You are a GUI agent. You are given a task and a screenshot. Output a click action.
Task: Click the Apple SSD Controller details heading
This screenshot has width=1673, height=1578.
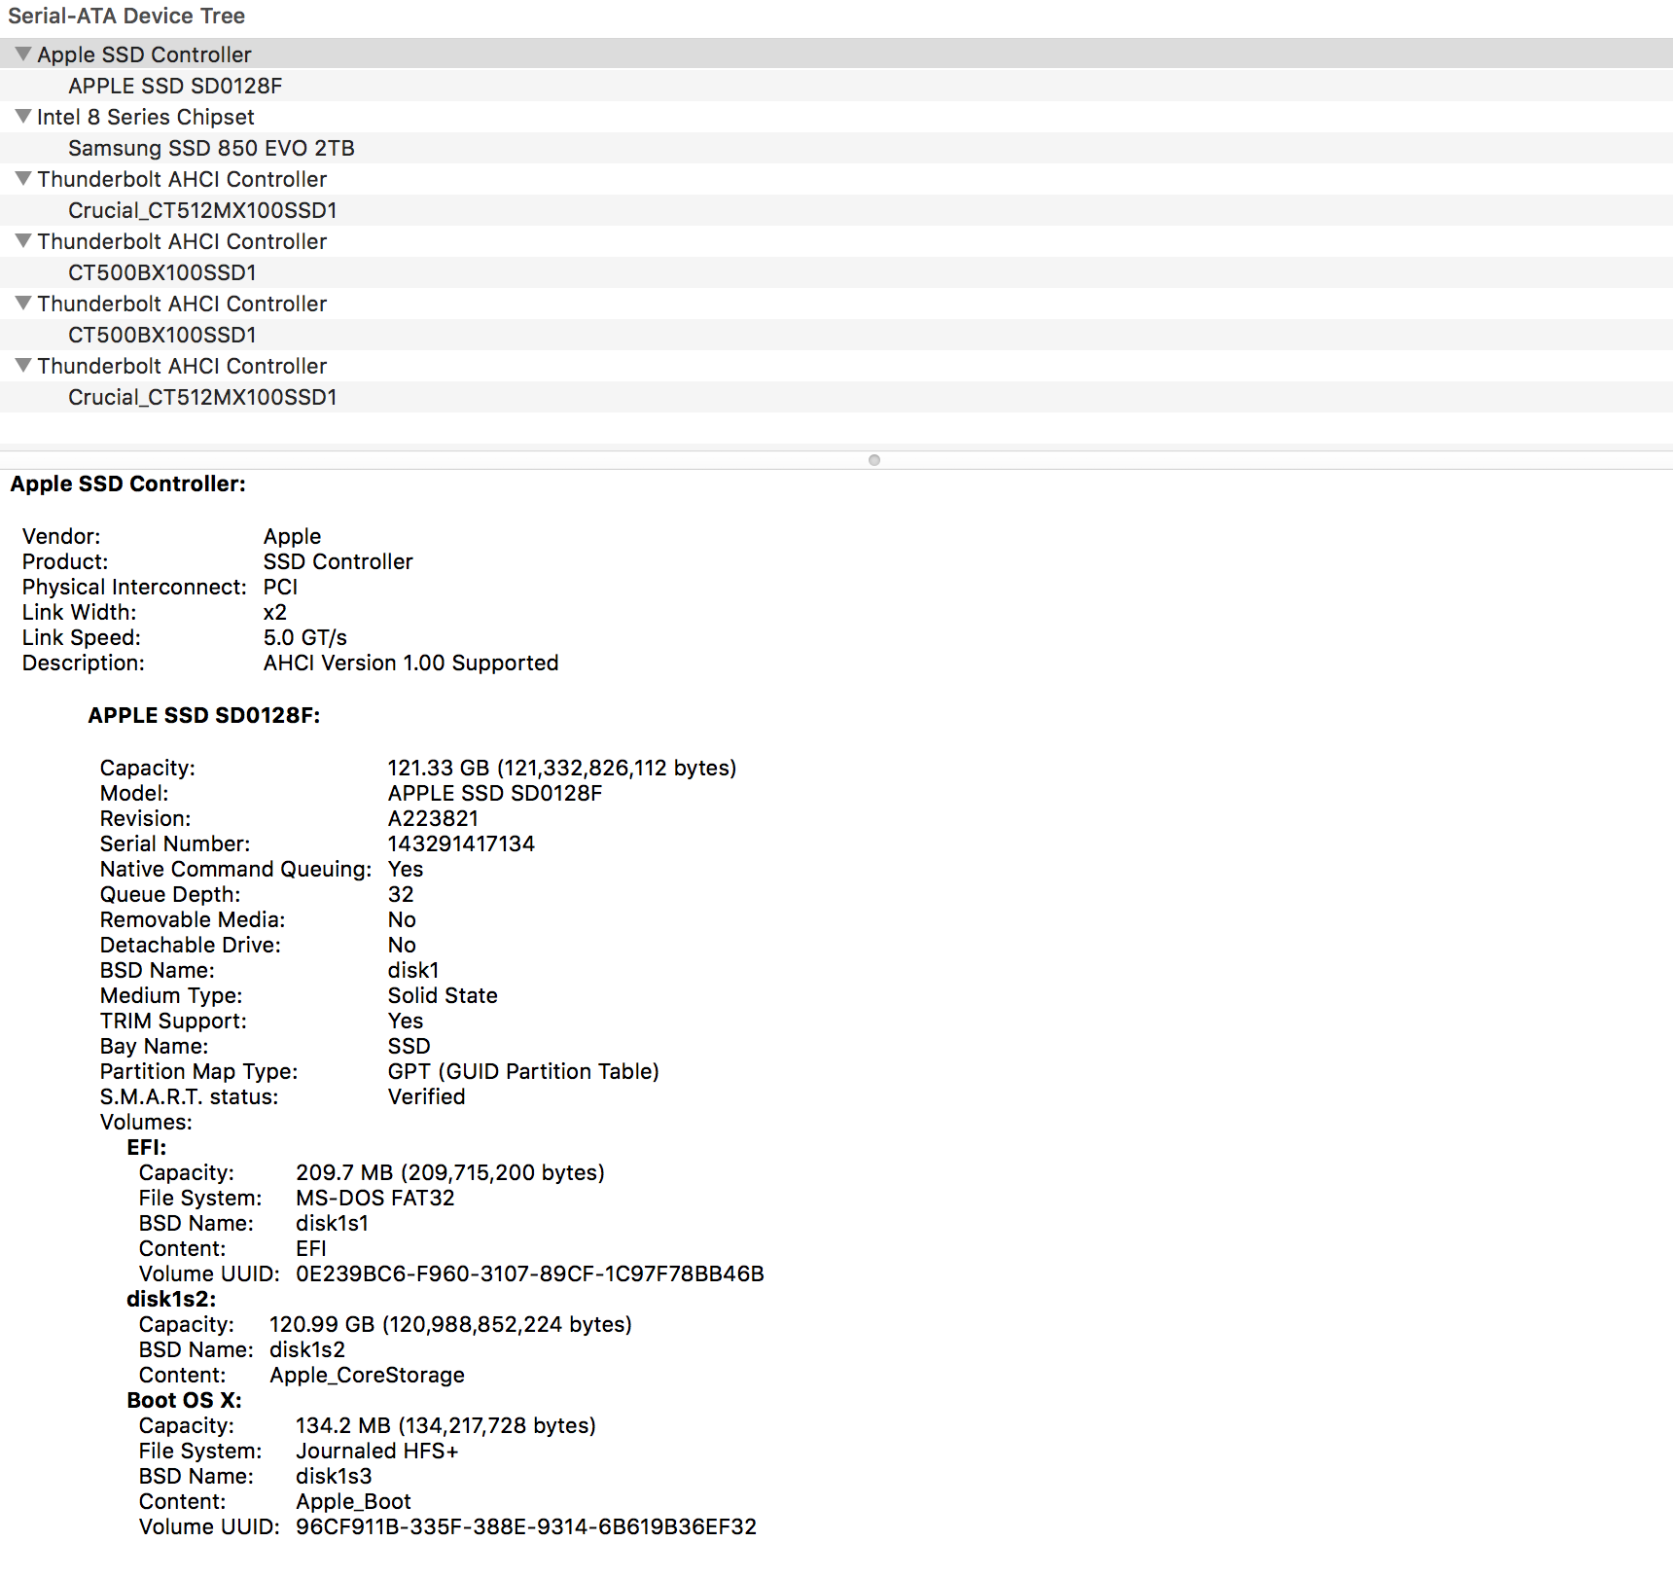pos(128,484)
